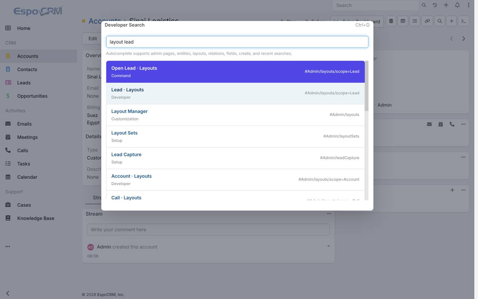Click the Admin user link in stream
Image resolution: width=478 pixels, height=299 pixels.
coord(104,247)
